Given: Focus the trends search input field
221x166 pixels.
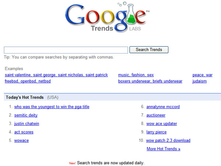Looking at the screenshot, I should 66,50.
